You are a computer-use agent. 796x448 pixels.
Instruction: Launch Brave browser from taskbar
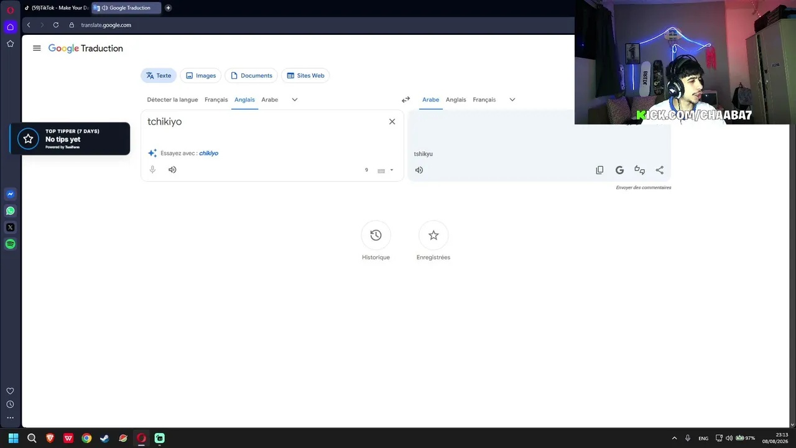coord(50,438)
